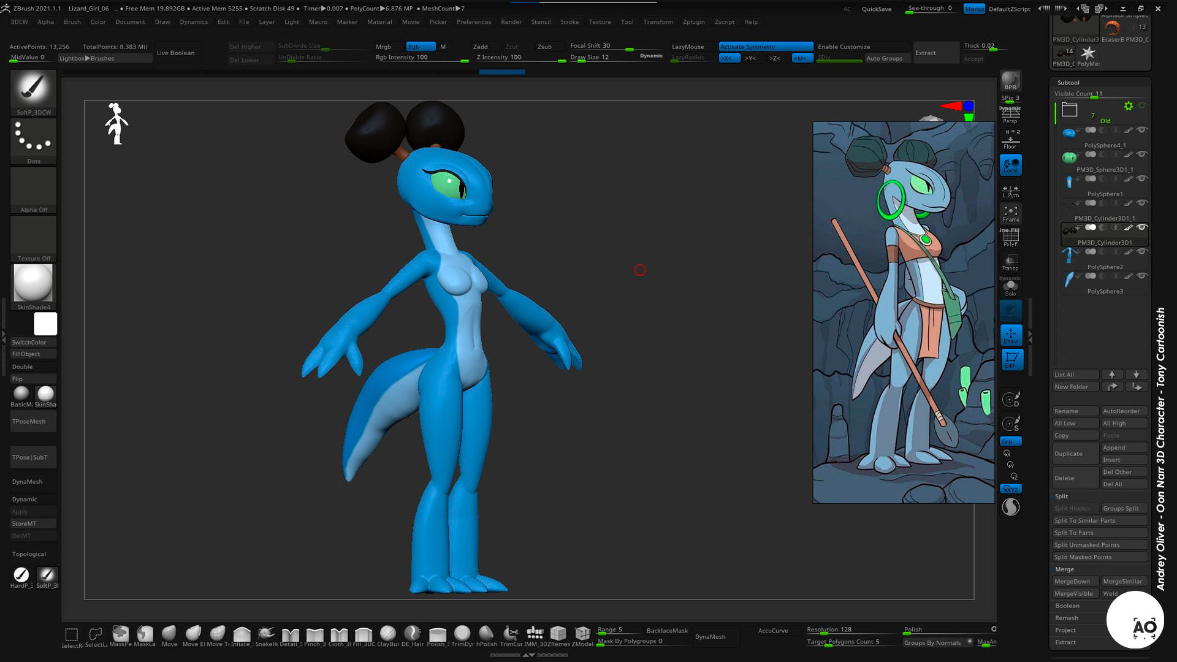Collapse the Split section
1177x662 pixels.
1062,496
